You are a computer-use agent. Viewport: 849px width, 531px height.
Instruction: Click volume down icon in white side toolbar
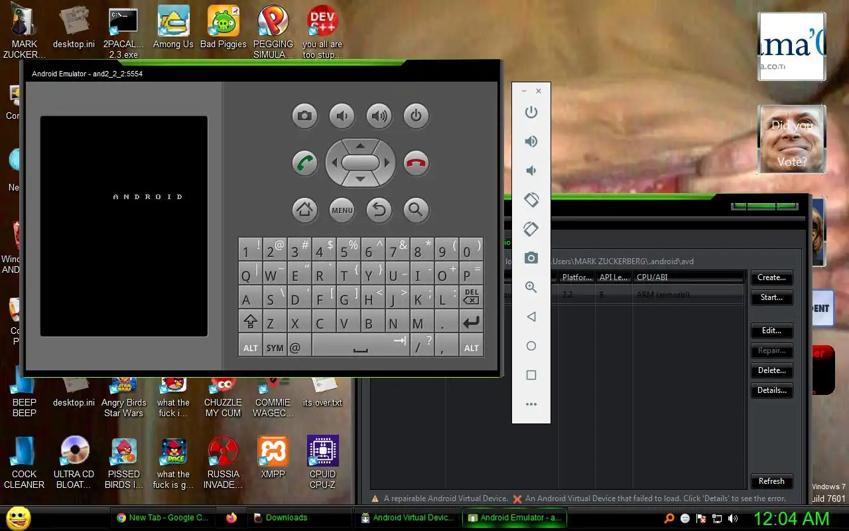pyautogui.click(x=531, y=171)
